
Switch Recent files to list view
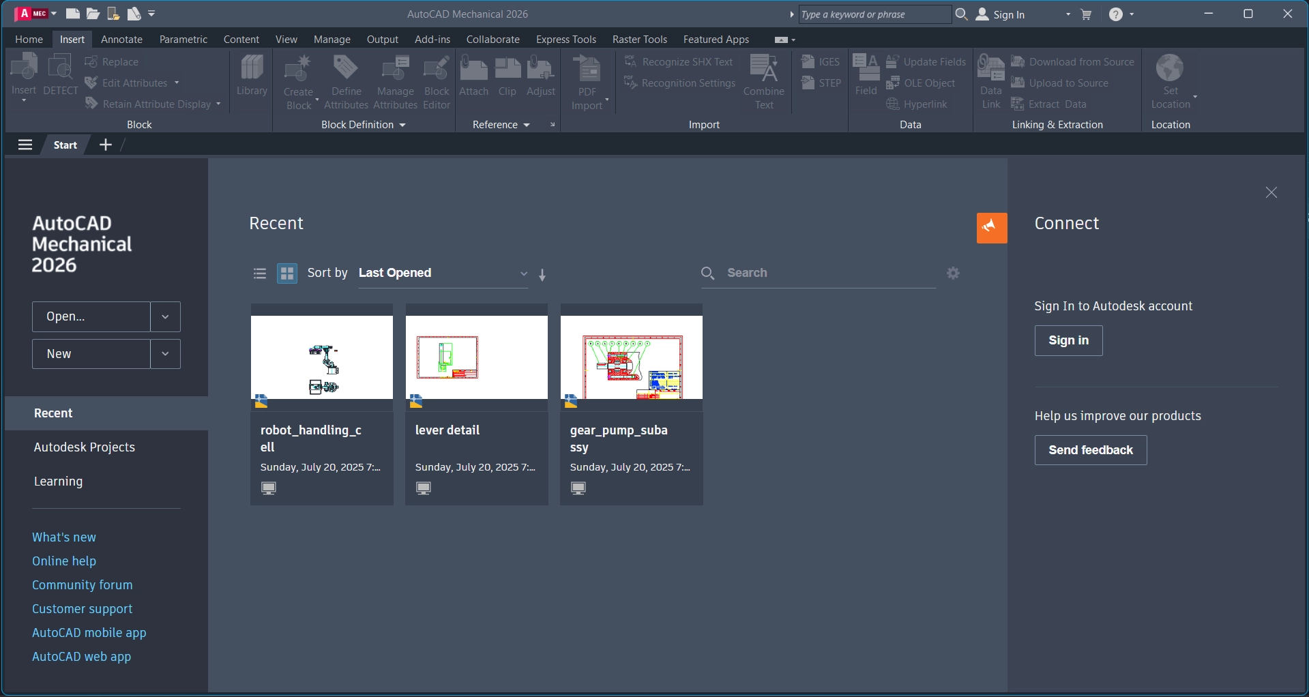(260, 273)
